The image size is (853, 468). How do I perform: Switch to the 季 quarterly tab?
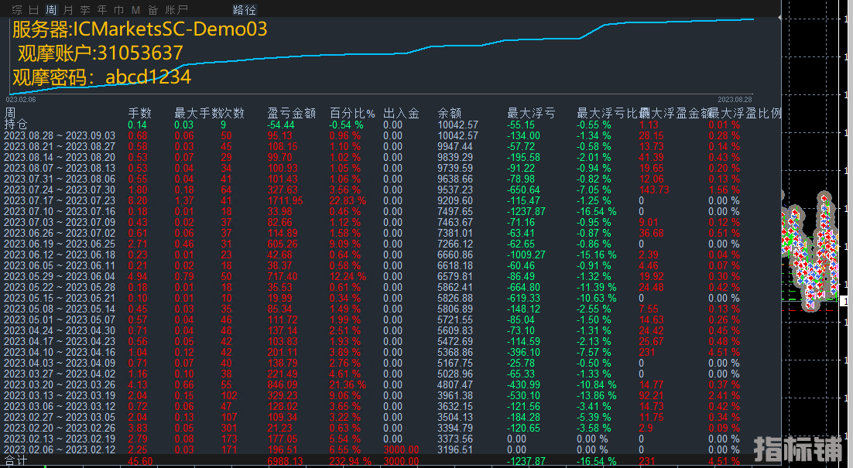tap(85, 10)
